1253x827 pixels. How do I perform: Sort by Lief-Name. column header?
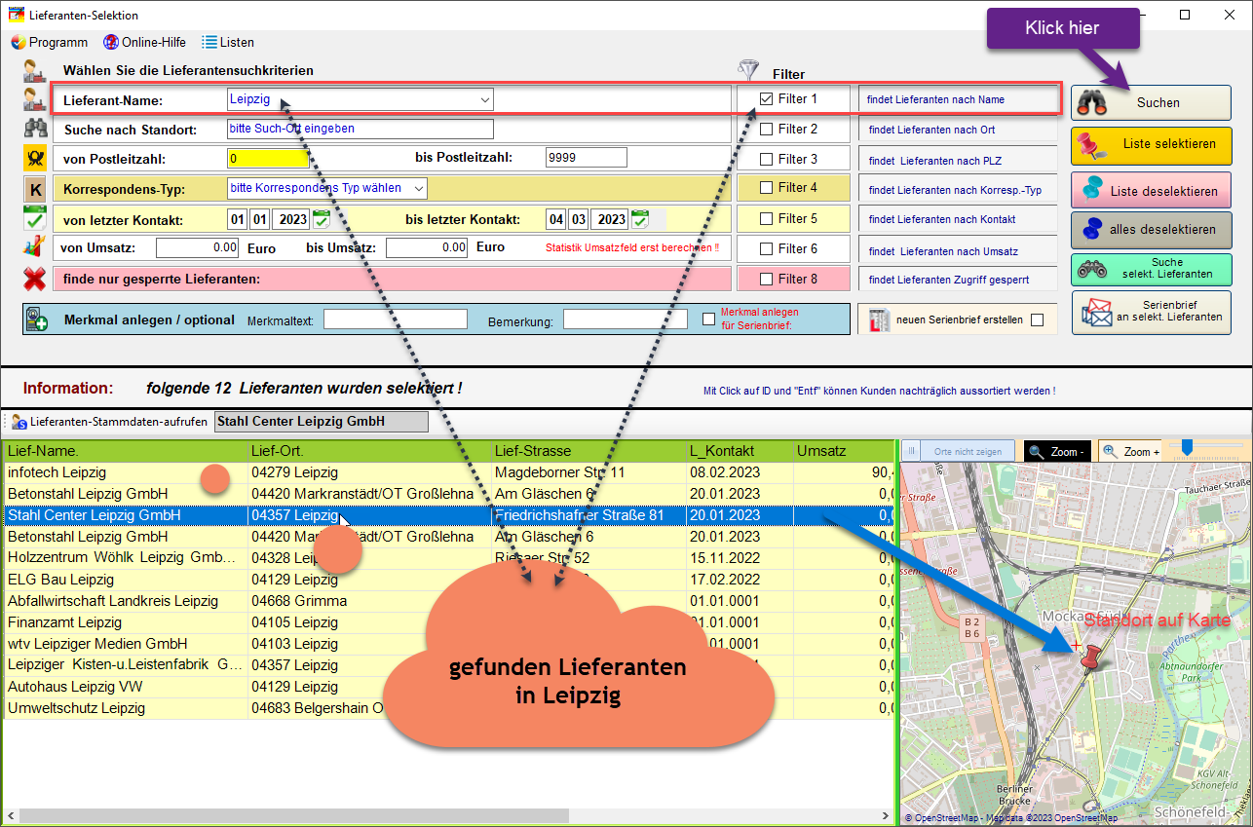click(126, 451)
